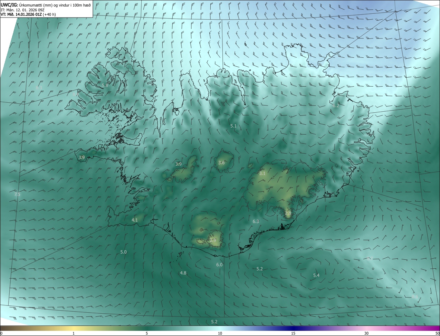This screenshot has width=440, height=336.
Task: Click the 3.9 value beside Langjökull glacier
Action: [178, 164]
